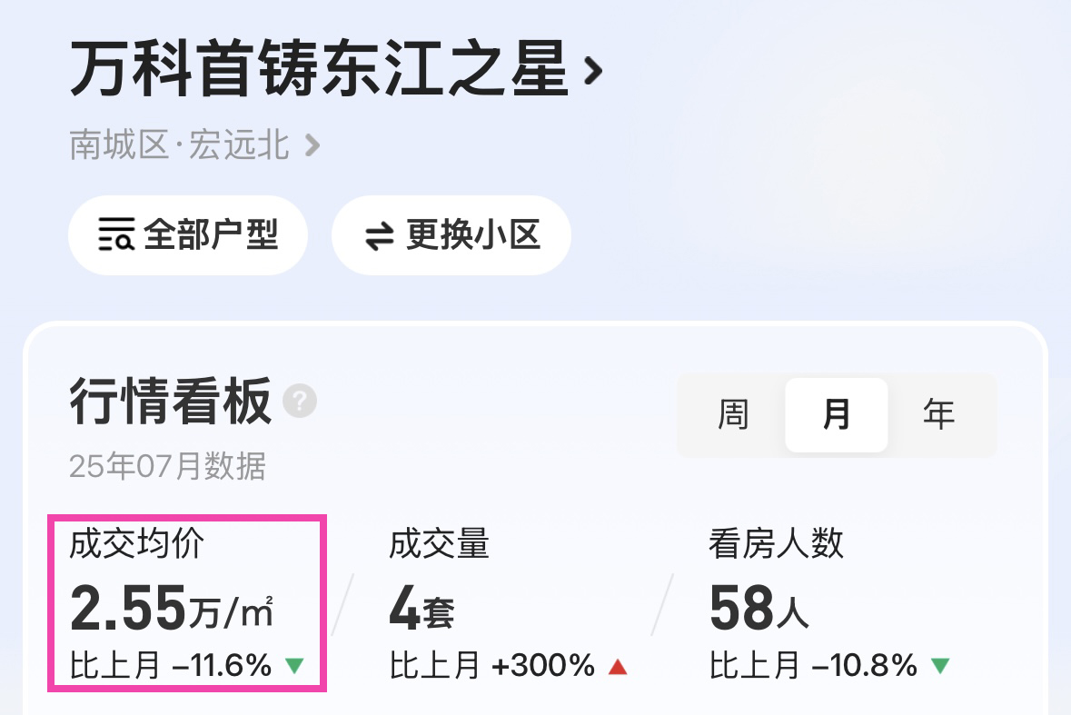Screen dimensions: 1071x715
Task: Select the 月 period tab
Action: (837, 414)
